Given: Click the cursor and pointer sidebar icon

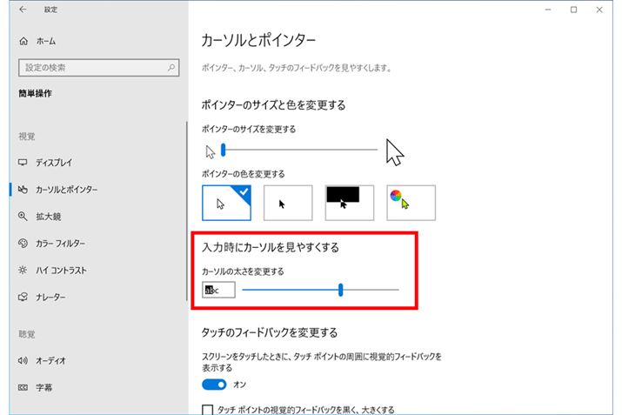Looking at the screenshot, I should [23, 190].
